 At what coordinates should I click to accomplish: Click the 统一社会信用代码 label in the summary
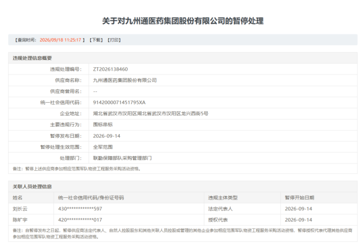(x=61, y=102)
